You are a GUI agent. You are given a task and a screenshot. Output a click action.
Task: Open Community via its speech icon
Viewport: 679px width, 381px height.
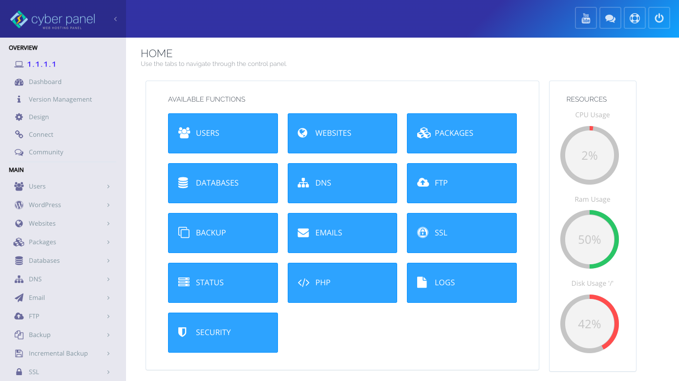point(18,152)
